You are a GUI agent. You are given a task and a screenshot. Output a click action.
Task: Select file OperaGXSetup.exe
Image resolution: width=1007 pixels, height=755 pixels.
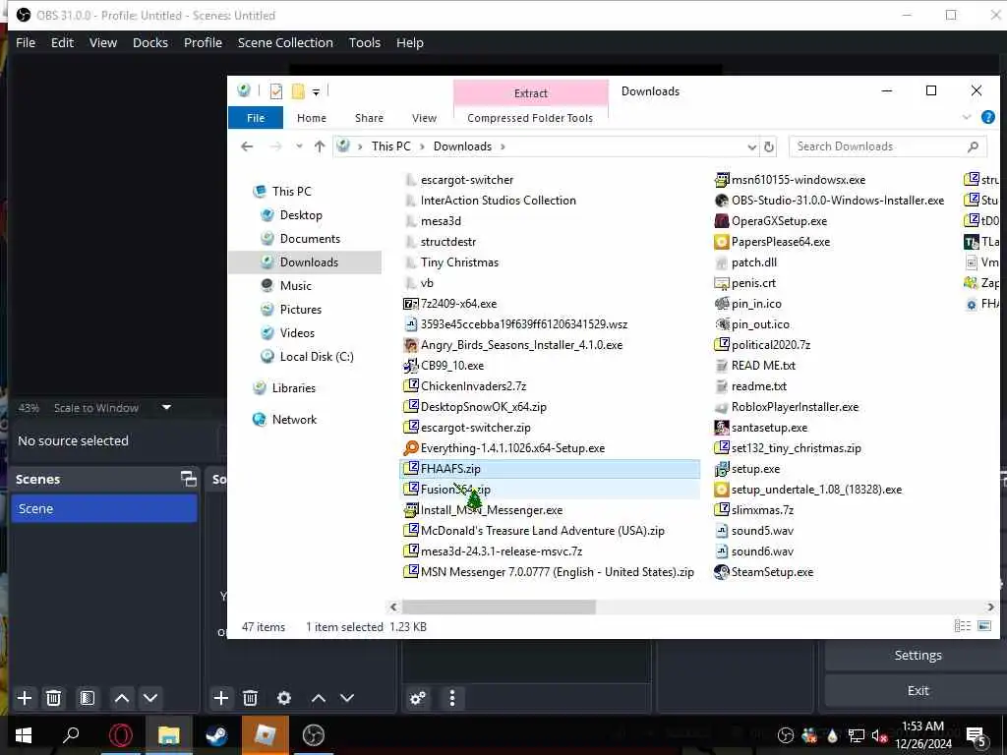pos(779,221)
